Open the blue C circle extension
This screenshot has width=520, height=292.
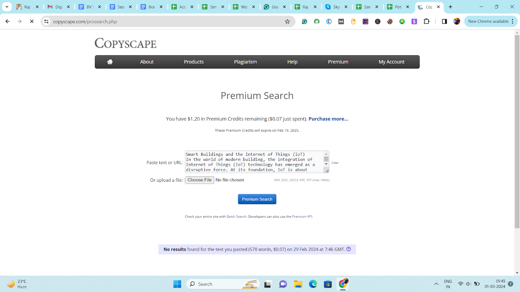tap(329, 21)
